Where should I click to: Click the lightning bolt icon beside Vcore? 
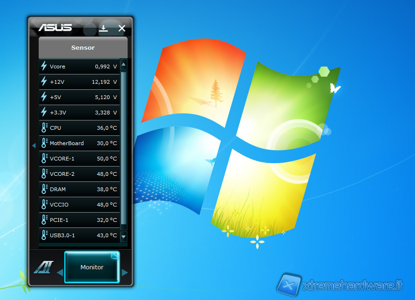coord(44,66)
